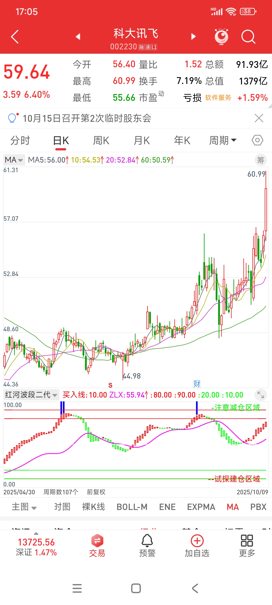This screenshot has width=272, height=605.
Task: Open the mascot assistant icon
Action: [x=221, y=37]
